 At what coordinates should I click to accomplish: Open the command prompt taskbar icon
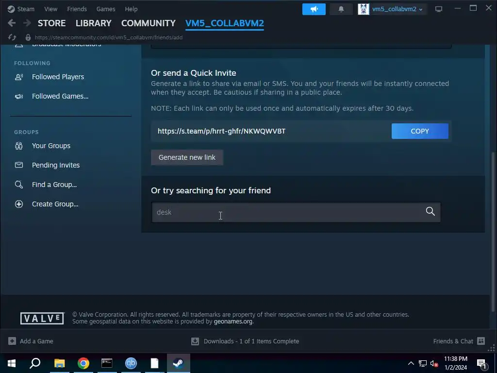click(x=107, y=363)
